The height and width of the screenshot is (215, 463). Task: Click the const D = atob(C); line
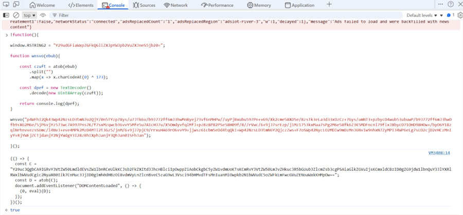click(37, 180)
